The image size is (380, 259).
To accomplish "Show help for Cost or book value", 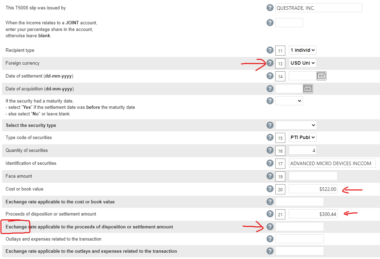I will 270,189.
